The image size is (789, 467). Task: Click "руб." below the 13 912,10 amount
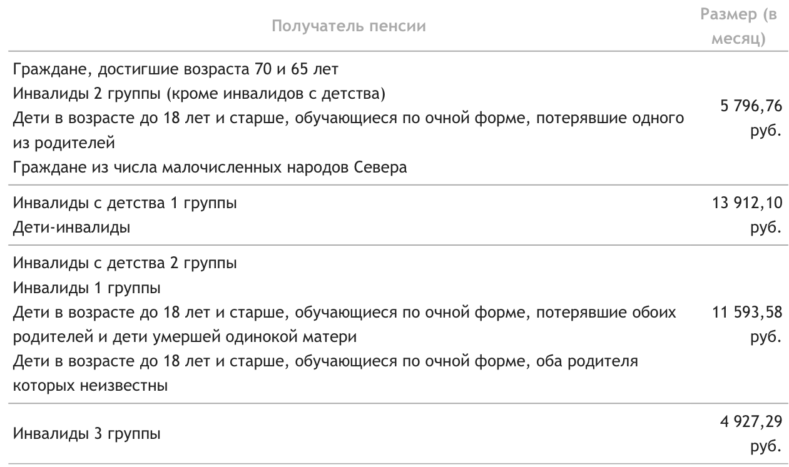(x=766, y=228)
